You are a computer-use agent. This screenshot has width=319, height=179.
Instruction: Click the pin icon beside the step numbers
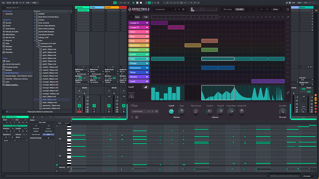(x=288, y=17)
